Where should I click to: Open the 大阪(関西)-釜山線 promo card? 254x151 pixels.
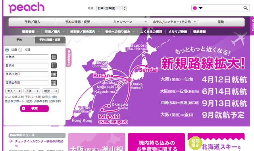point(97,142)
